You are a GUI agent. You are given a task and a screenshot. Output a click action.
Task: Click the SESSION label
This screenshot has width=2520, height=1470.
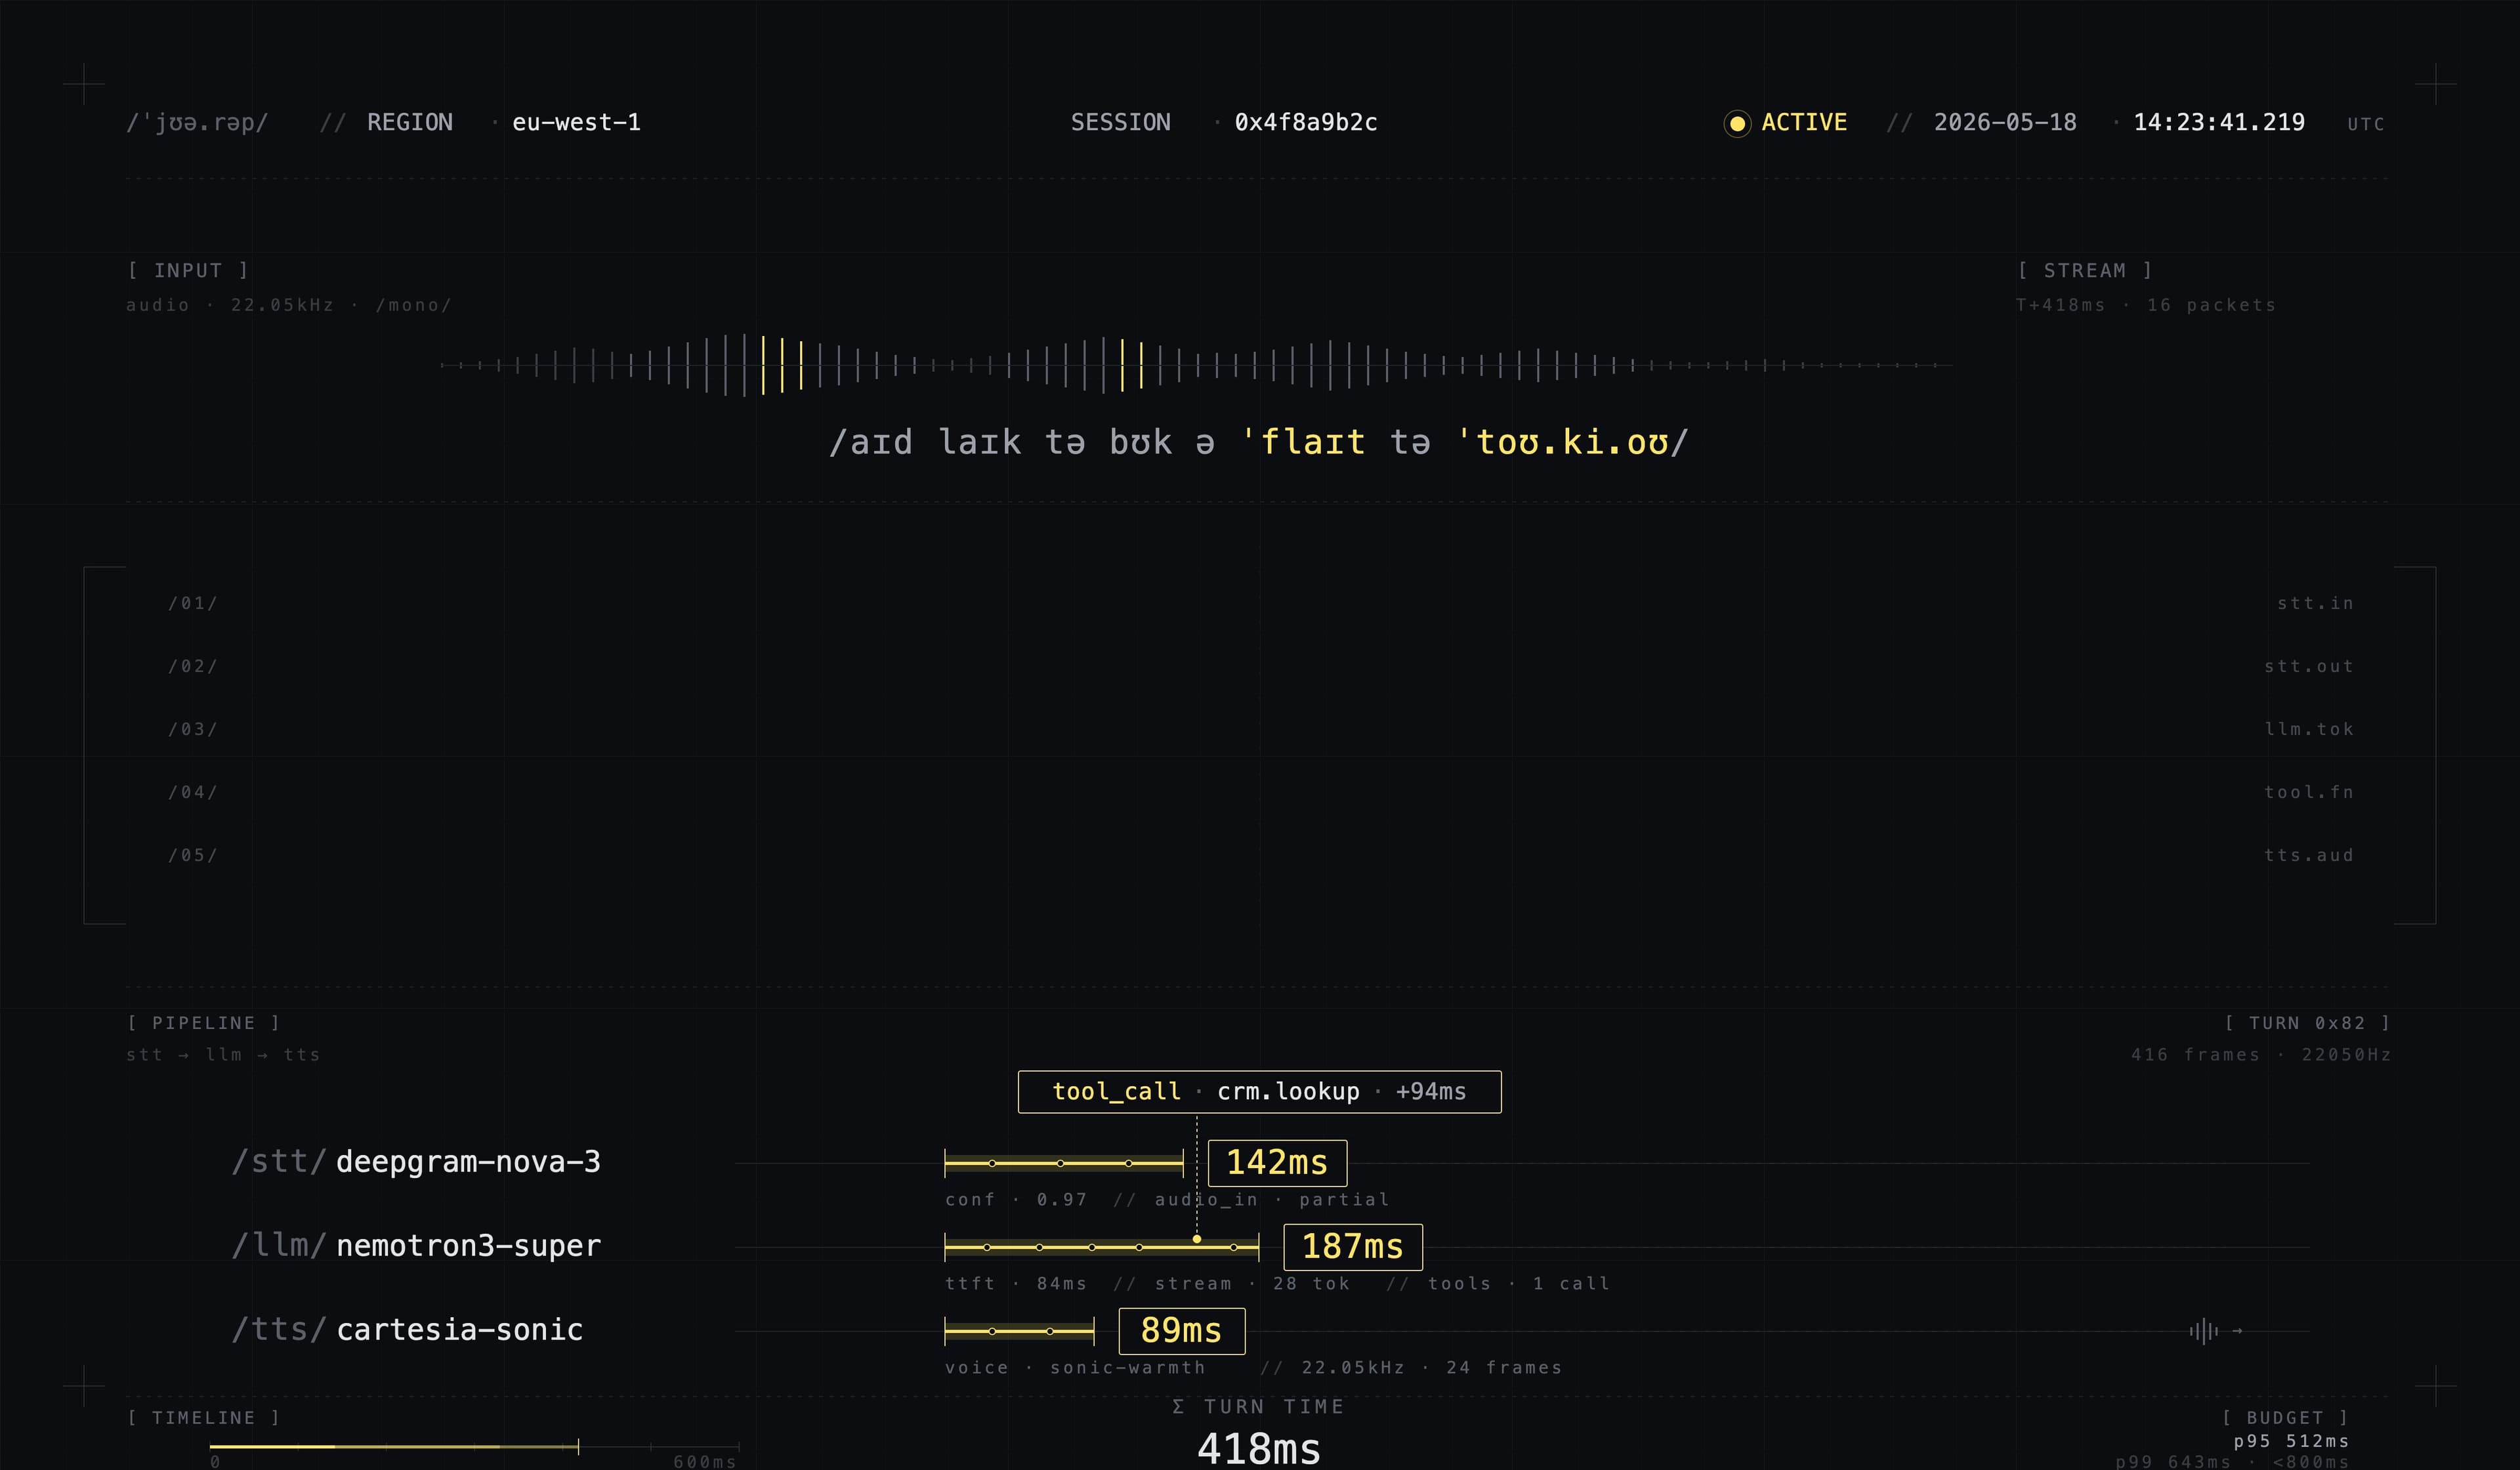pyautogui.click(x=1120, y=122)
